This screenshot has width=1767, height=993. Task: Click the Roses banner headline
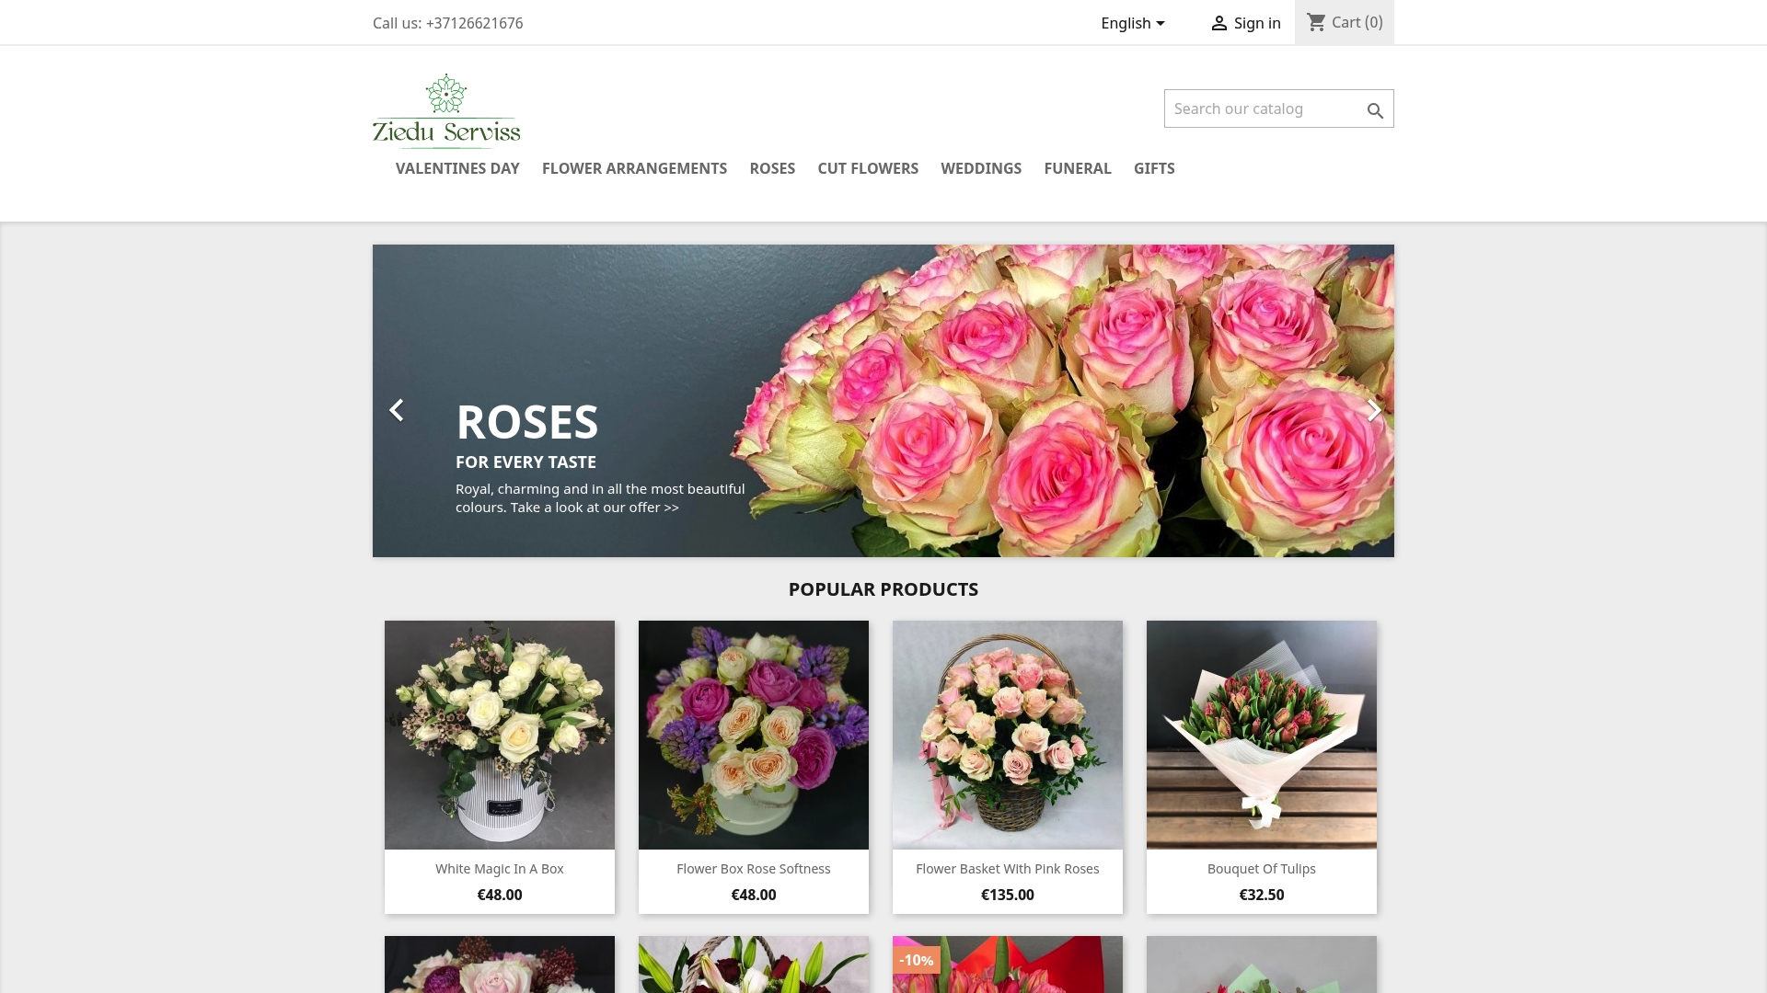coord(527,422)
